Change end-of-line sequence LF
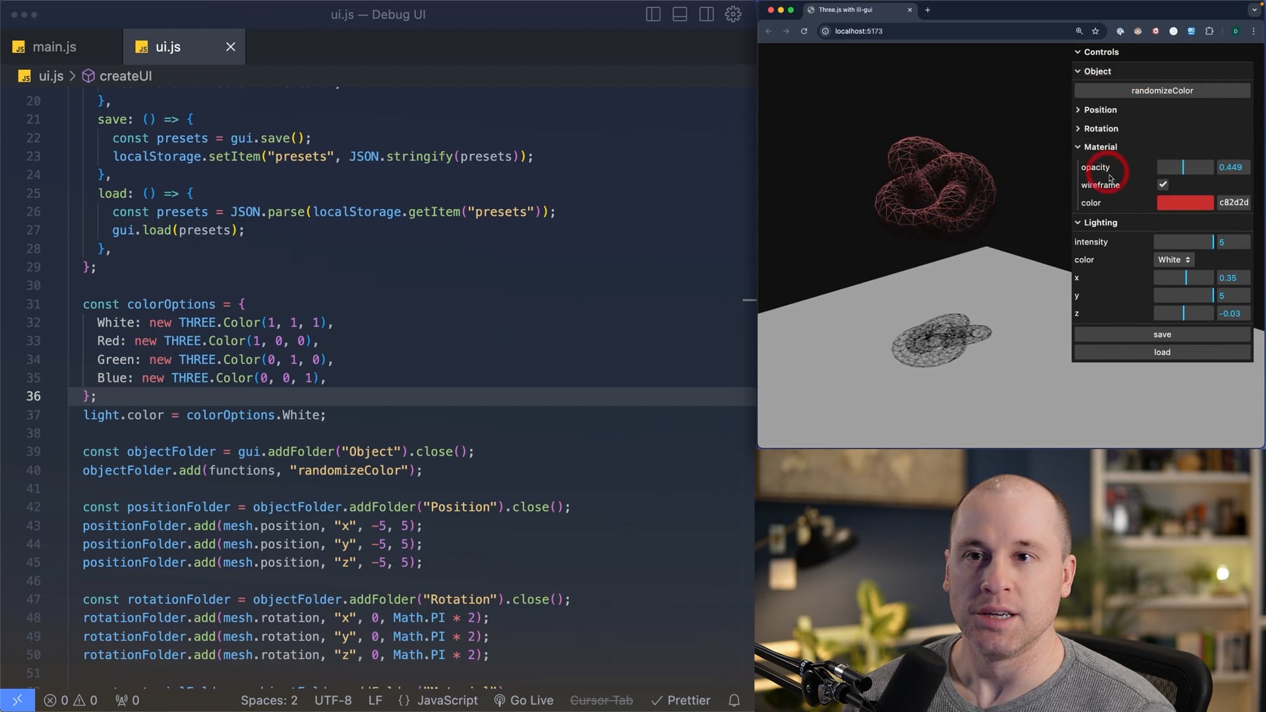Image resolution: width=1266 pixels, height=712 pixels. tap(375, 700)
